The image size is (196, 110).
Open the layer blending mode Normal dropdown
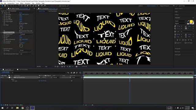point(55,77)
